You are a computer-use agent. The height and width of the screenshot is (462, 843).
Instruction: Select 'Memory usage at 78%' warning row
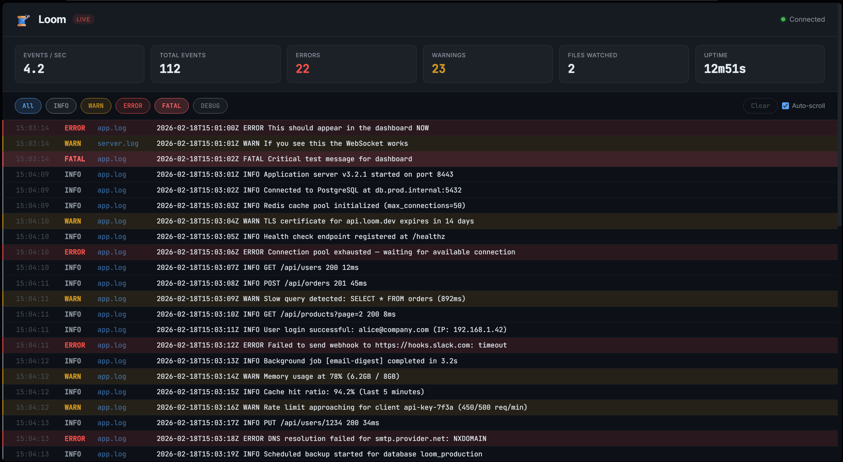[420, 376]
